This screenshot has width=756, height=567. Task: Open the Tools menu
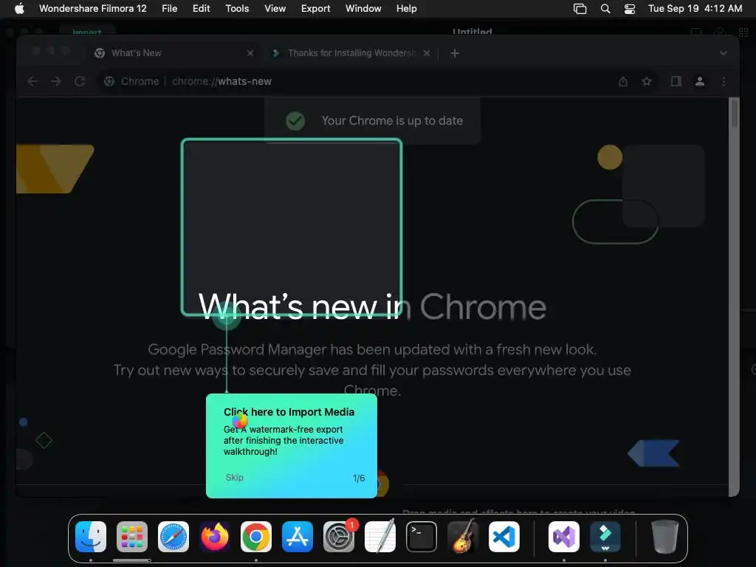[x=237, y=9]
